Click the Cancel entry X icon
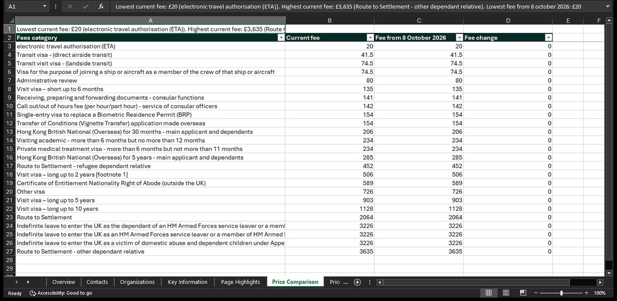617x301 pixels. pos(71,7)
